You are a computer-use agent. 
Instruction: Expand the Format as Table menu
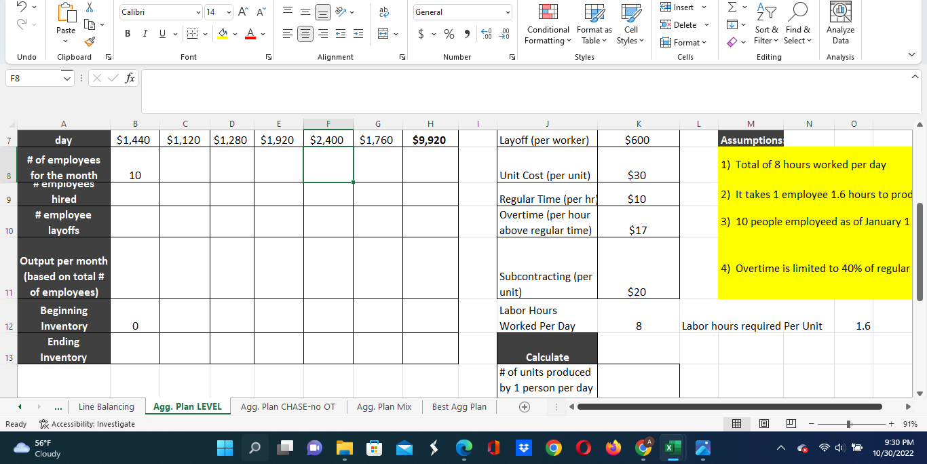[594, 24]
